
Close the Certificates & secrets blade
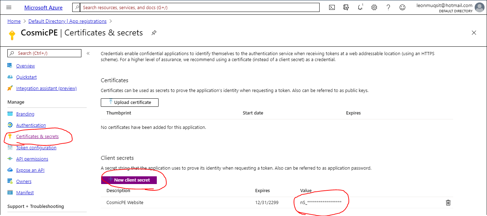(x=474, y=33)
